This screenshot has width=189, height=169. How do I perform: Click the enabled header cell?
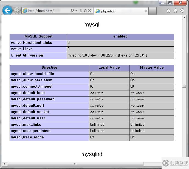pyautogui.click(x=120, y=37)
